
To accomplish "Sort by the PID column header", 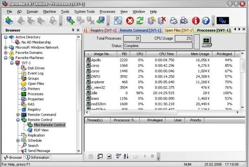I will (124, 54).
